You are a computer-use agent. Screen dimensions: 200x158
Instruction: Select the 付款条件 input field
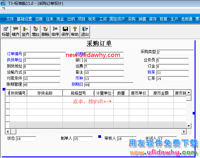(x=42, y=79)
